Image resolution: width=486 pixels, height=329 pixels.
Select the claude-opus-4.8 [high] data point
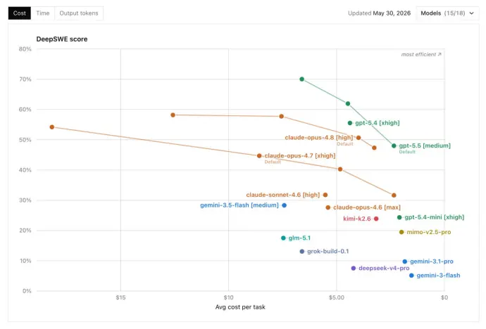pos(359,138)
